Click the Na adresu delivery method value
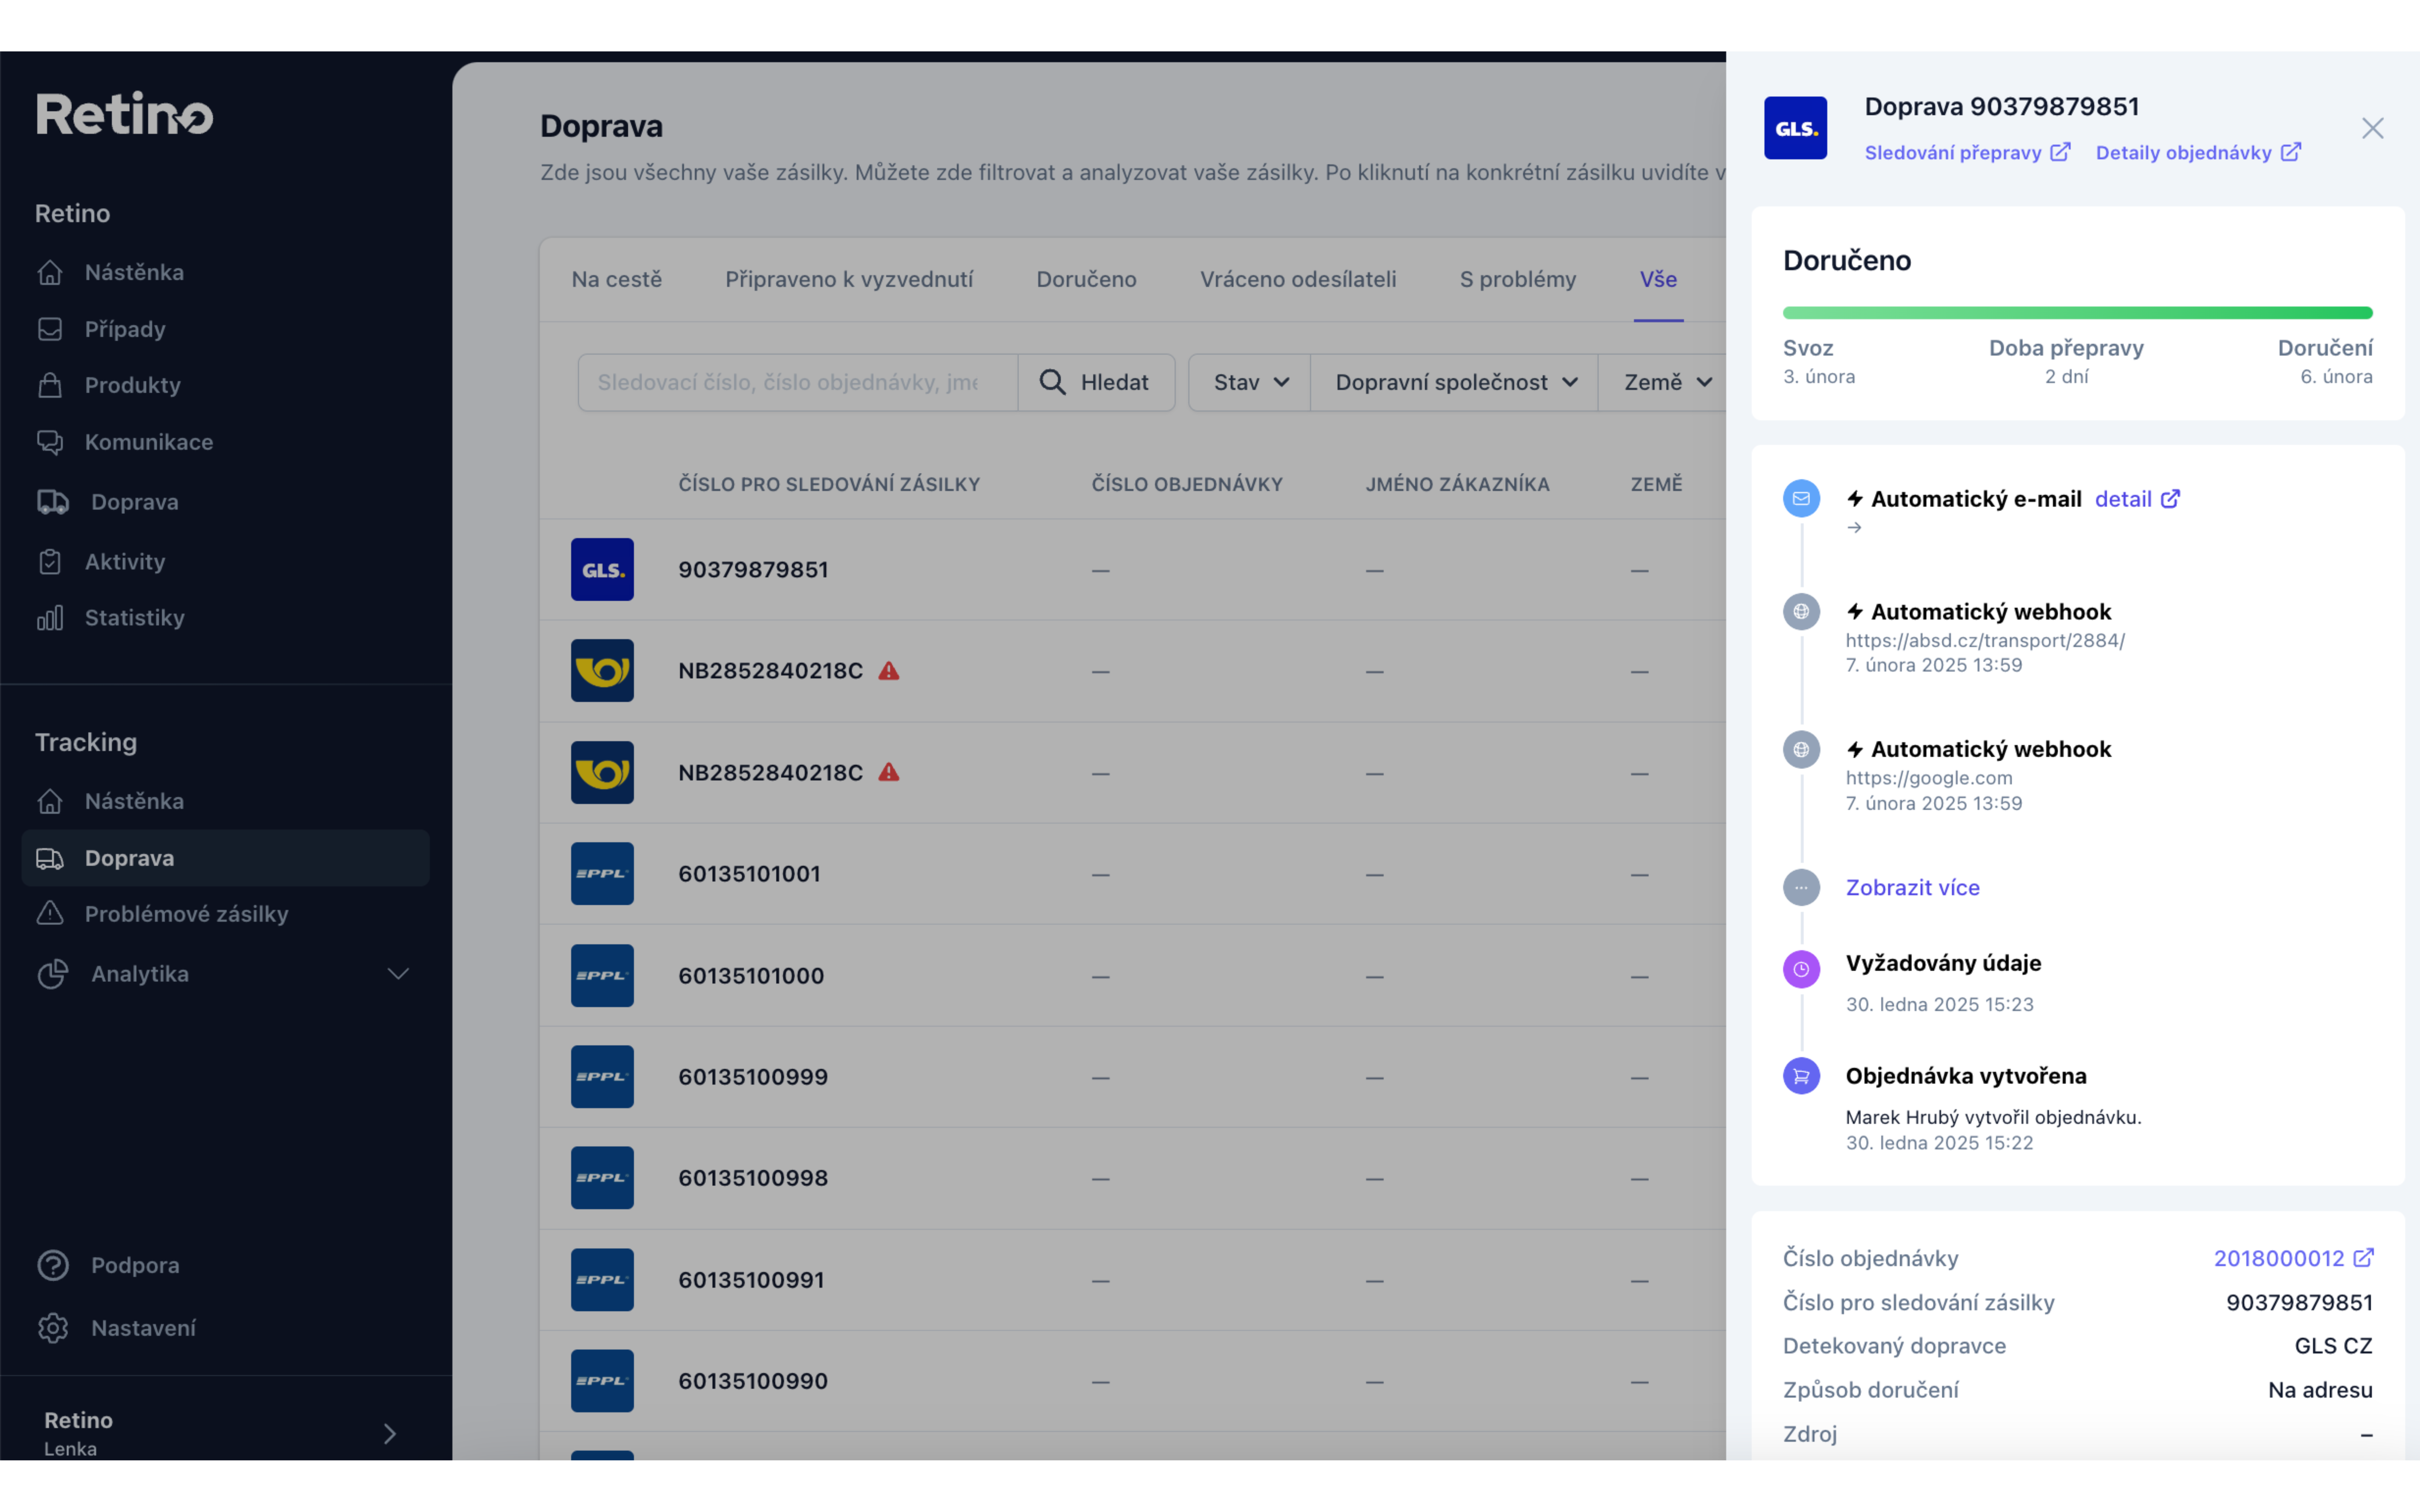Image resolution: width=2420 pixels, height=1512 pixels. tap(2320, 1390)
